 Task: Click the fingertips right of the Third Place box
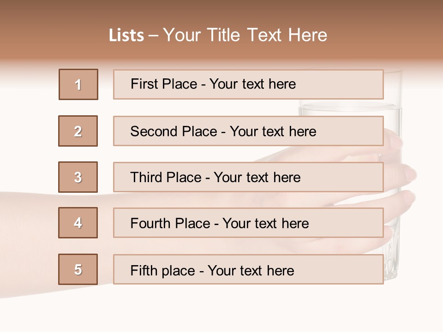[406, 175]
